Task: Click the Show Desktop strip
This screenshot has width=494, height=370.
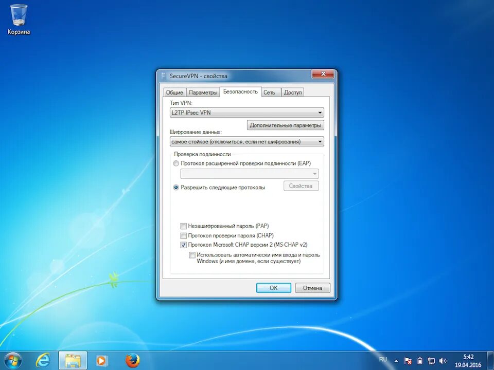Action: tap(490, 361)
